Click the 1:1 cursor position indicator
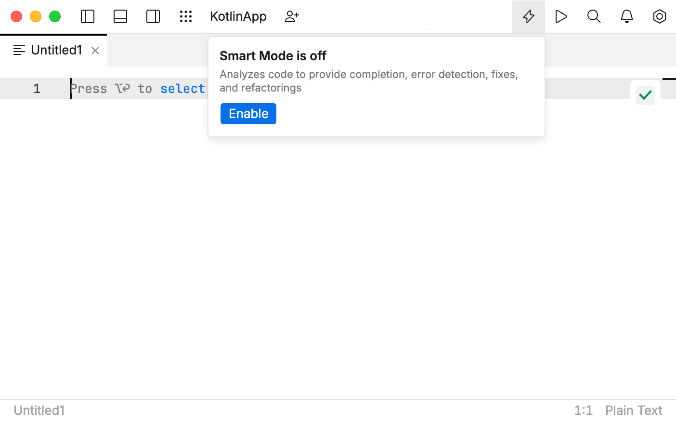Image resolution: width=676 pixels, height=422 pixels. point(583,410)
